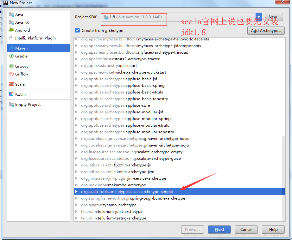Select gmaven-archetype-mojo row

coord(180,145)
